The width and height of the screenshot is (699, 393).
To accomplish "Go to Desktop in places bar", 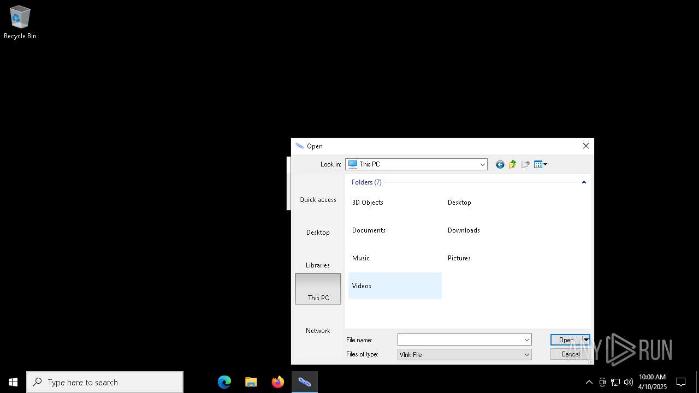I will [x=318, y=224].
